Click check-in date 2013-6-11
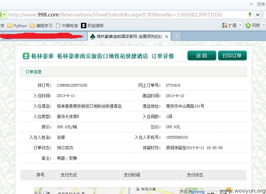Image resolution: width=266 pixels, height=194 pixels. [x=66, y=96]
